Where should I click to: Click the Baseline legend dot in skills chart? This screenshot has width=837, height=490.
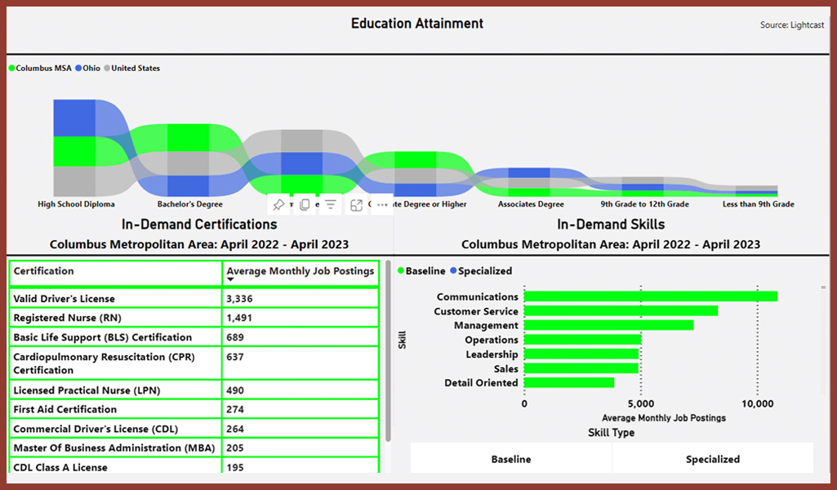pyautogui.click(x=401, y=270)
